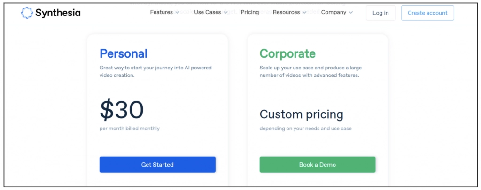This screenshot has height=190, width=481.
Task: Click the Synthesia wordmark text
Action: [57, 13]
